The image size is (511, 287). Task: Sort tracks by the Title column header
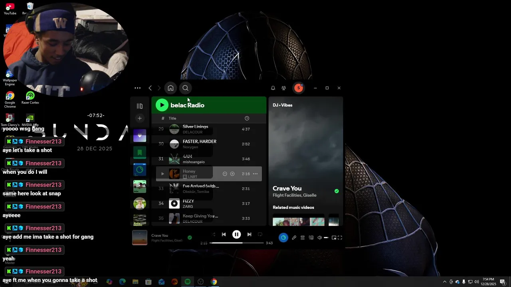(x=172, y=118)
